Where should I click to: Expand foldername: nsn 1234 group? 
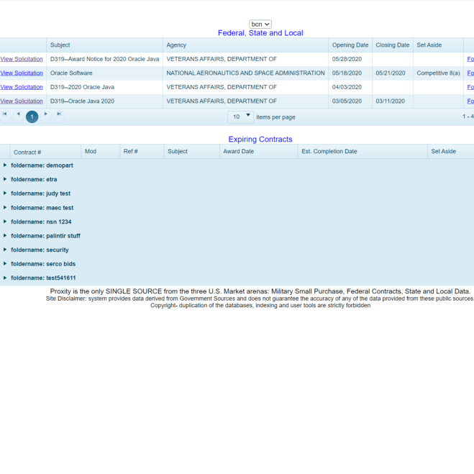[x=5, y=222]
